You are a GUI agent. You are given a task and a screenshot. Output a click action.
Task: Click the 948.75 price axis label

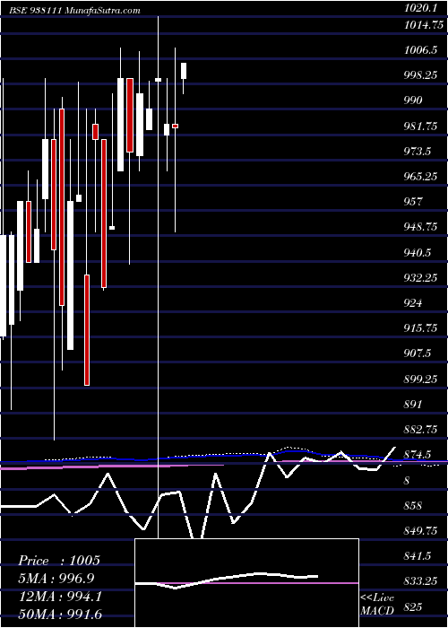click(x=420, y=227)
